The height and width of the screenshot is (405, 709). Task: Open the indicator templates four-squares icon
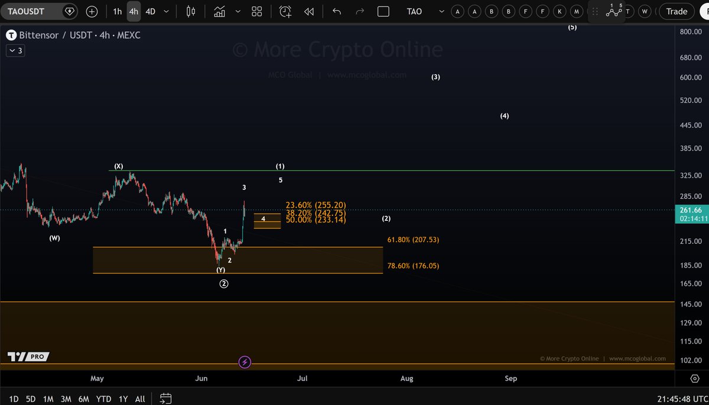coord(256,11)
